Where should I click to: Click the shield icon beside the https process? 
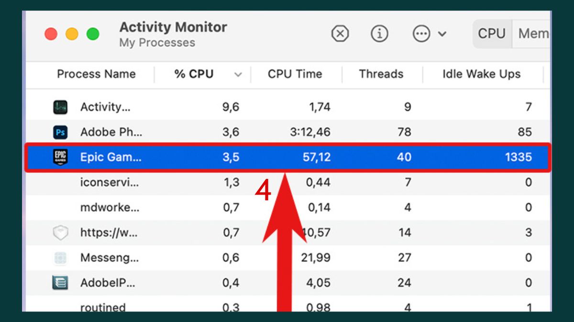pyautogui.click(x=60, y=233)
